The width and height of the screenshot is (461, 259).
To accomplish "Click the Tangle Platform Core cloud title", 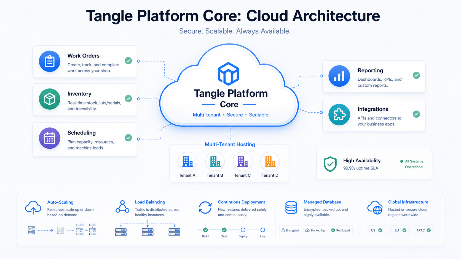I will [230, 99].
